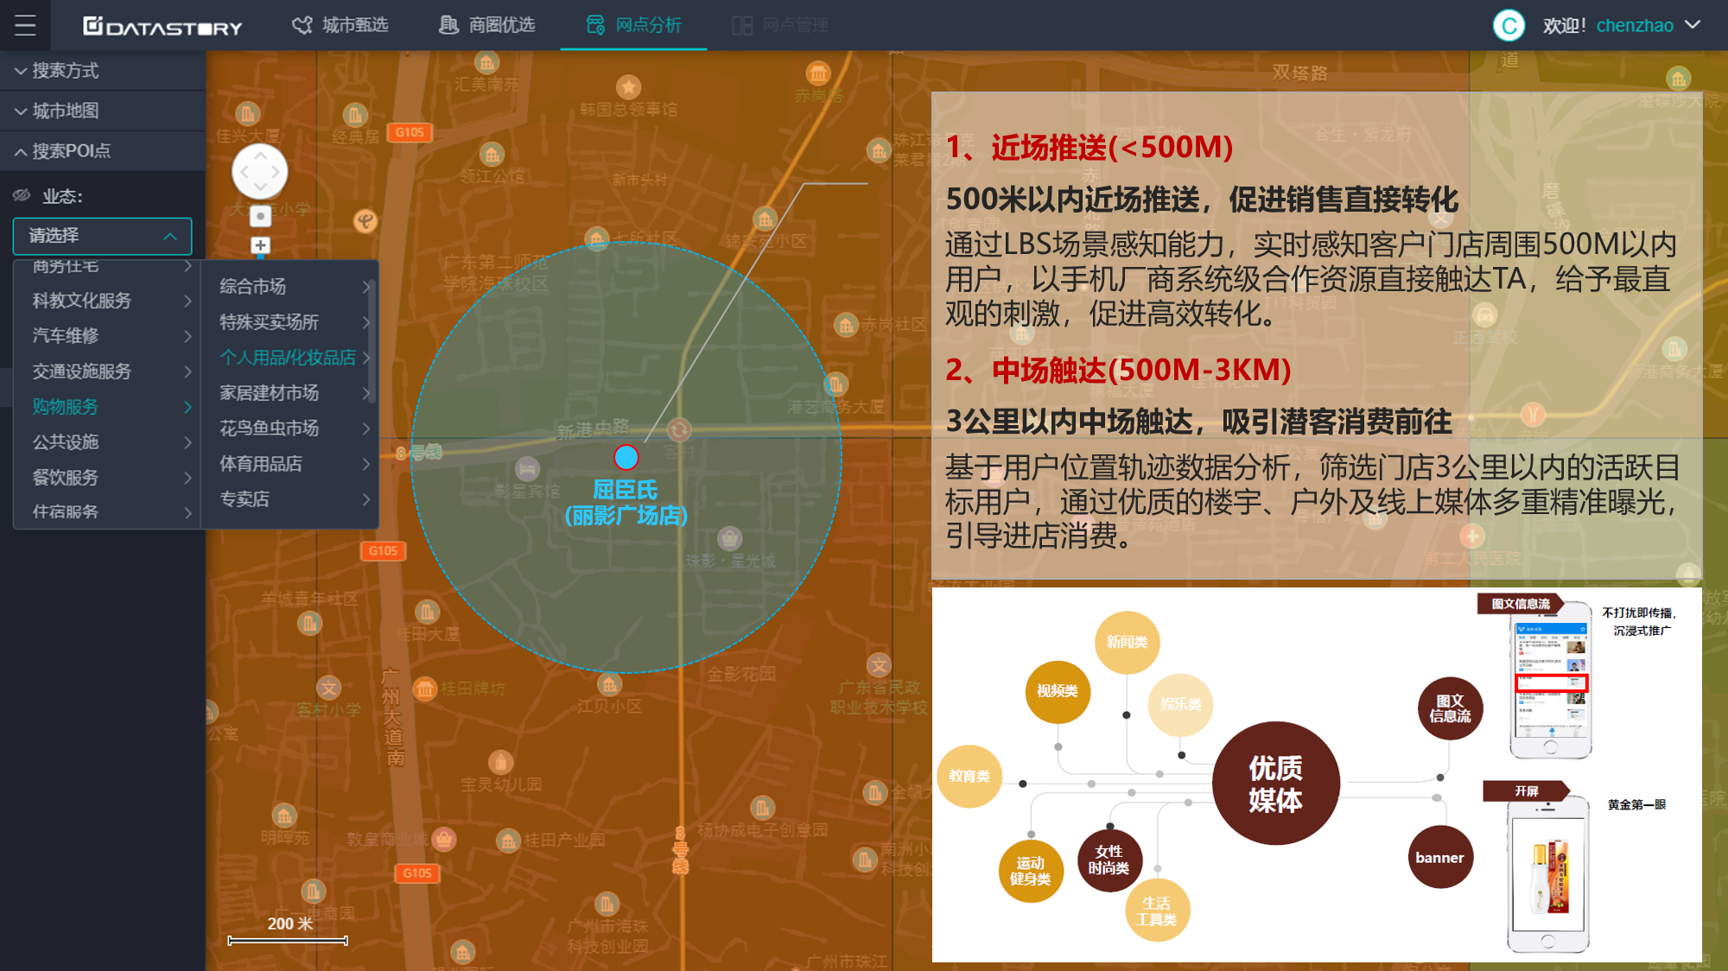Choose the highlighted 购物服务 category
Image resolution: width=1728 pixels, height=971 pixels.
click(107, 407)
